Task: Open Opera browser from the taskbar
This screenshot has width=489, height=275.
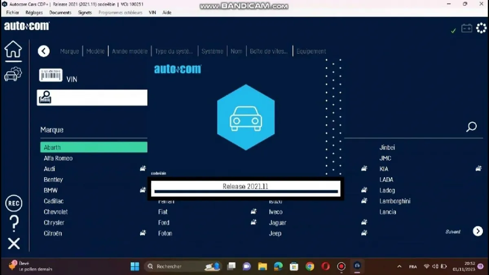Action: 326,266
